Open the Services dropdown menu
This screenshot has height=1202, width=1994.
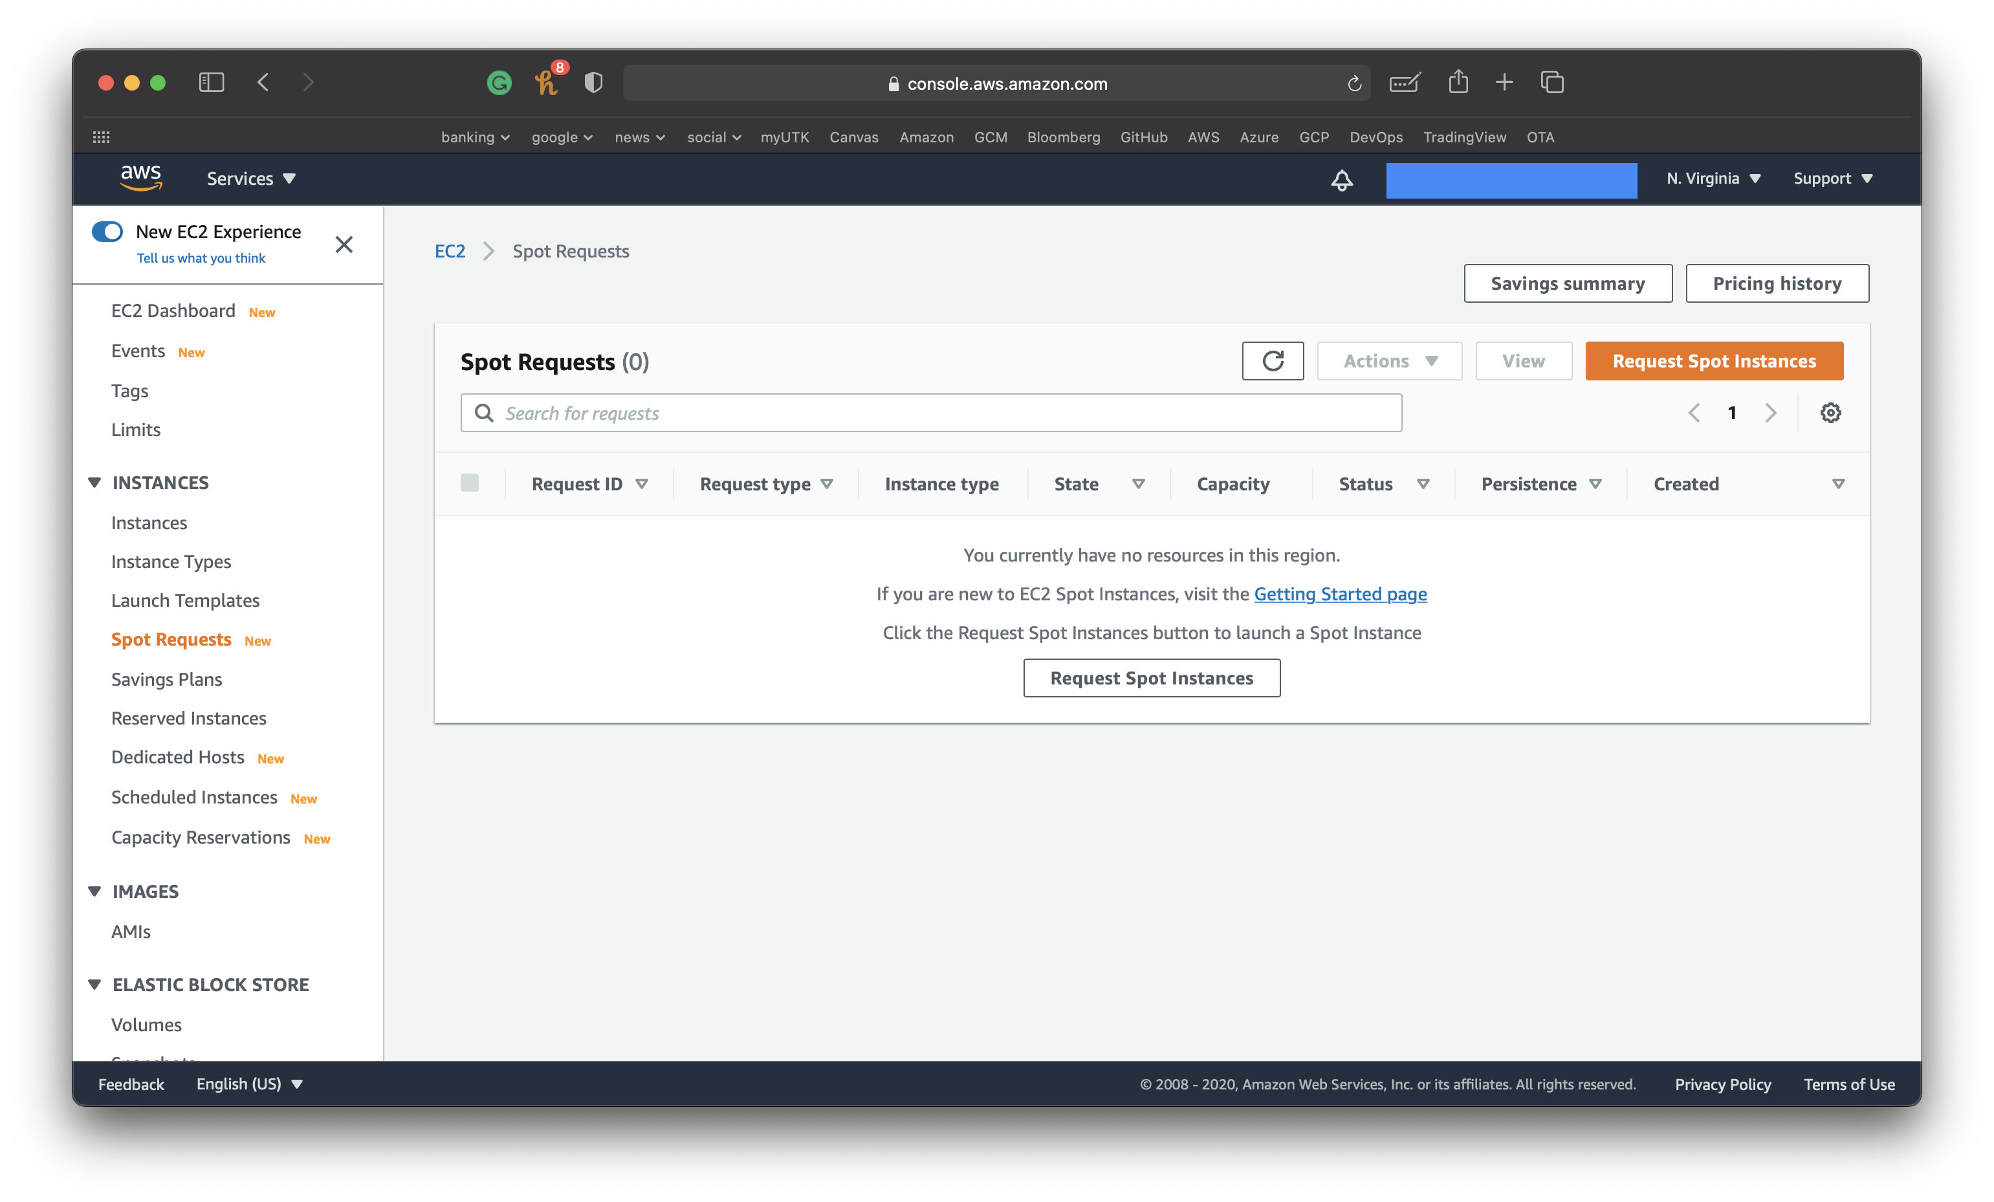(250, 179)
